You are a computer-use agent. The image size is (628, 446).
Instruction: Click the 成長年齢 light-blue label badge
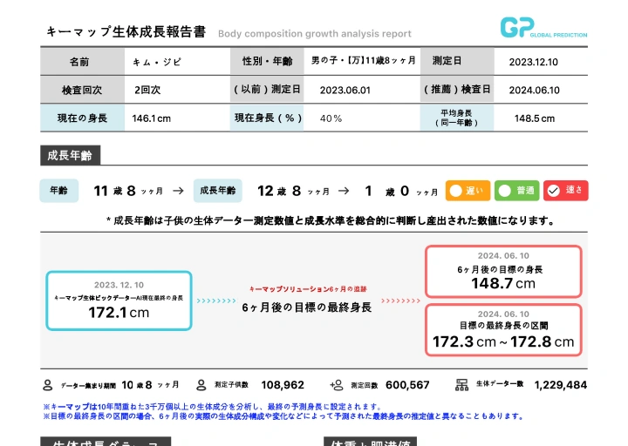217,191
